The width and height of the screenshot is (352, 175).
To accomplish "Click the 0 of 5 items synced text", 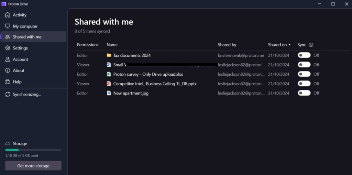I will coord(92,31).
